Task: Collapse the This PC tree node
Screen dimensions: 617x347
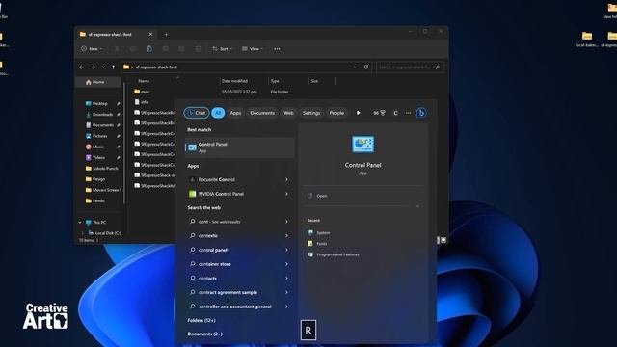Action: 80,223
